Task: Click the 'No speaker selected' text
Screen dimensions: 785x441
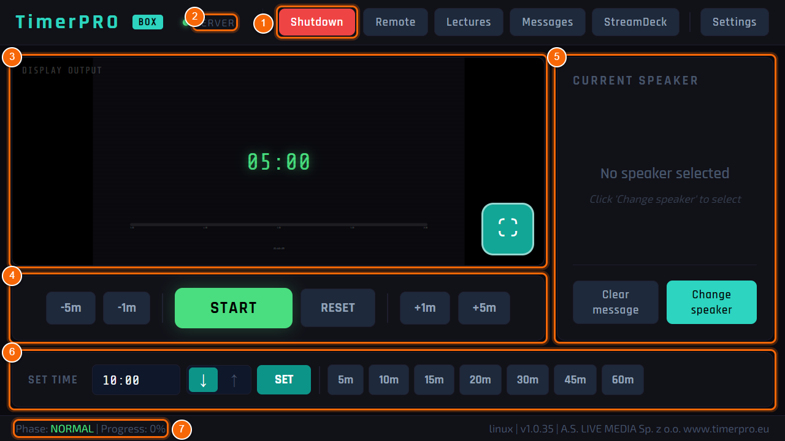Action: [665, 173]
